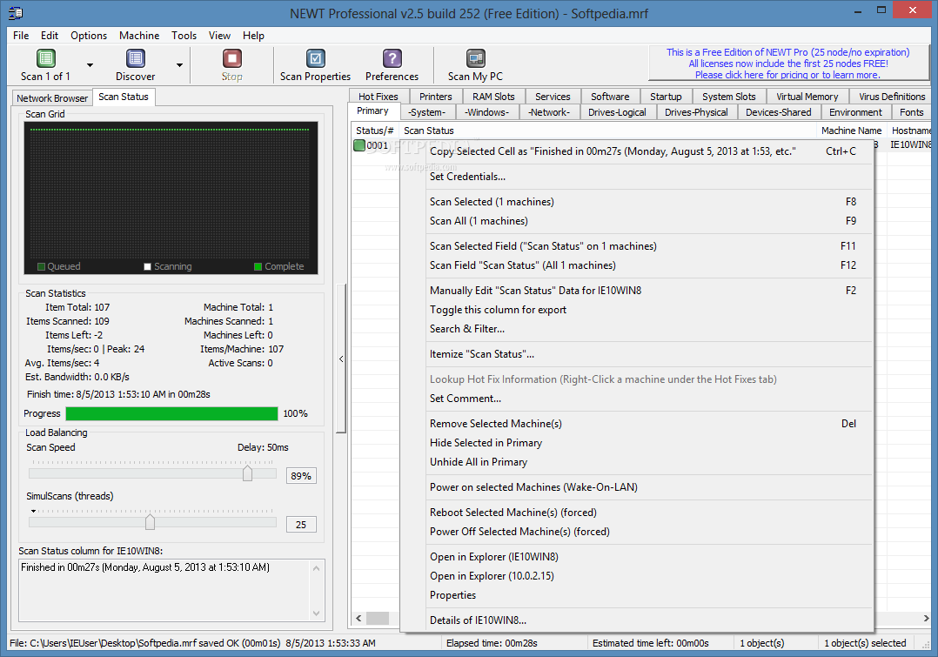
Task: Click the green status icon for machine 0001
Action: (358, 145)
